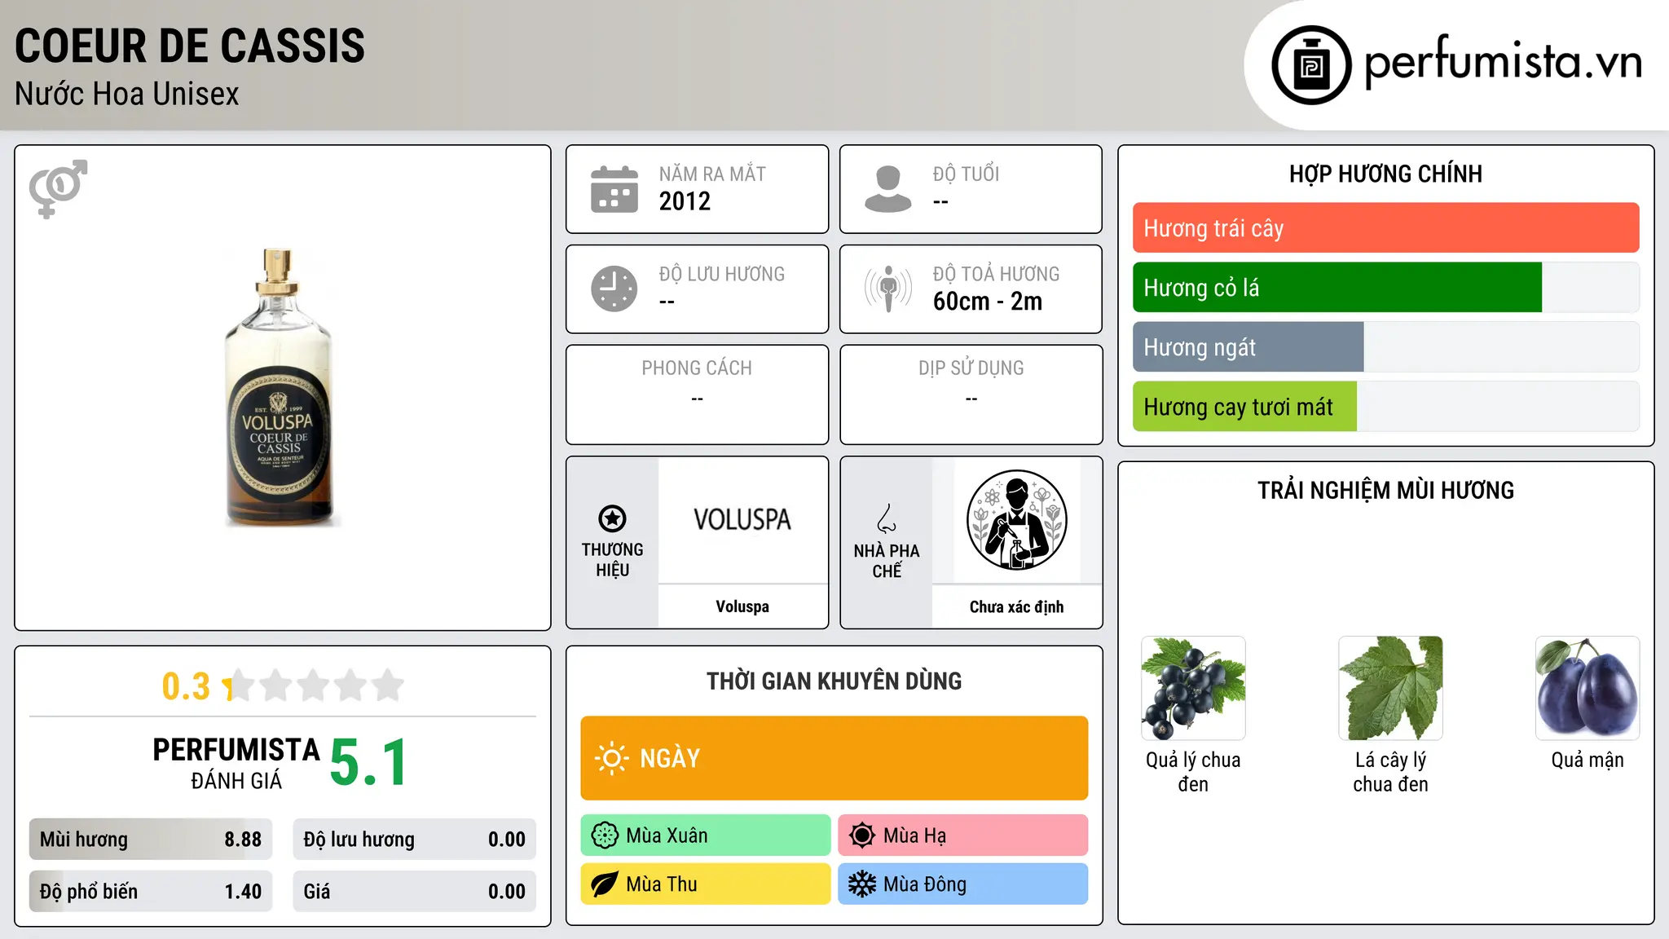This screenshot has height=939, width=1669.
Task: Click the Hợp hương chính heading
Action: (x=1385, y=174)
